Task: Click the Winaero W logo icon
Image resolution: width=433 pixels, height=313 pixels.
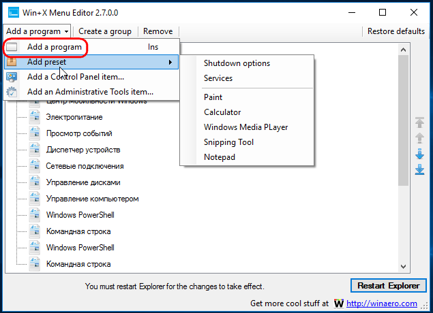Action: (339, 303)
